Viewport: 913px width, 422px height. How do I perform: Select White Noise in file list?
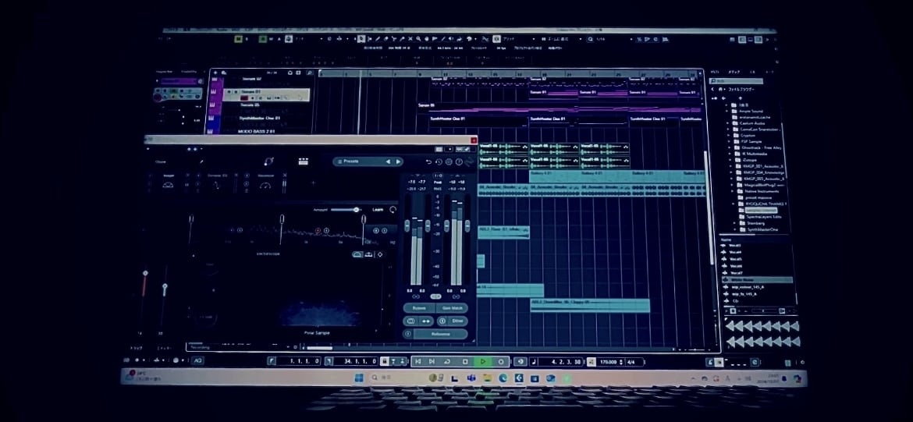click(757, 280)
